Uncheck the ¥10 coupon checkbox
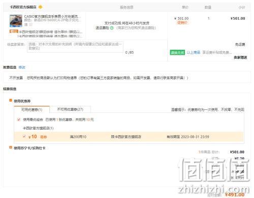254x198 pixels. click(x=24, y=136)
